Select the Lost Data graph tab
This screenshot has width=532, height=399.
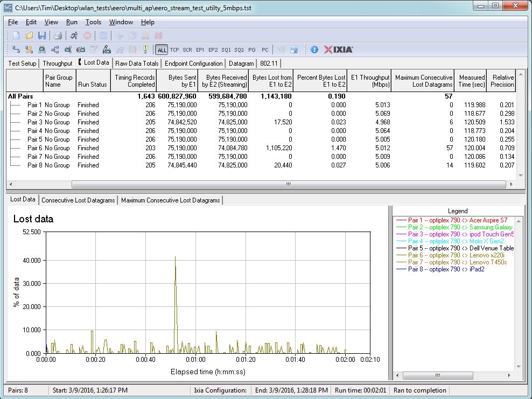[23, 199]
